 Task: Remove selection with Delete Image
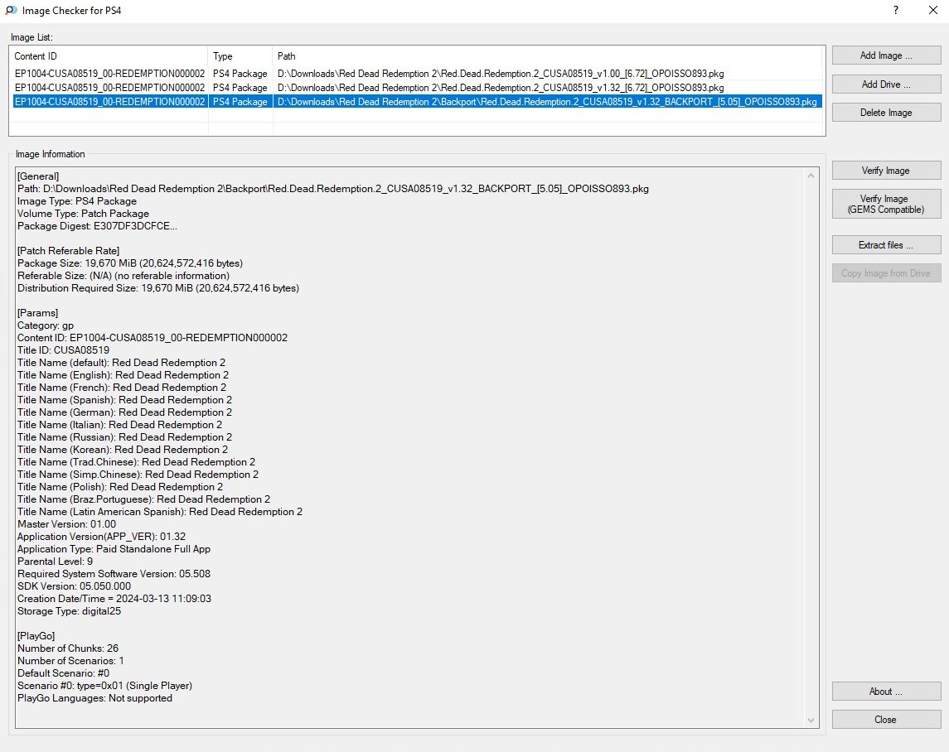coord(886,113)
